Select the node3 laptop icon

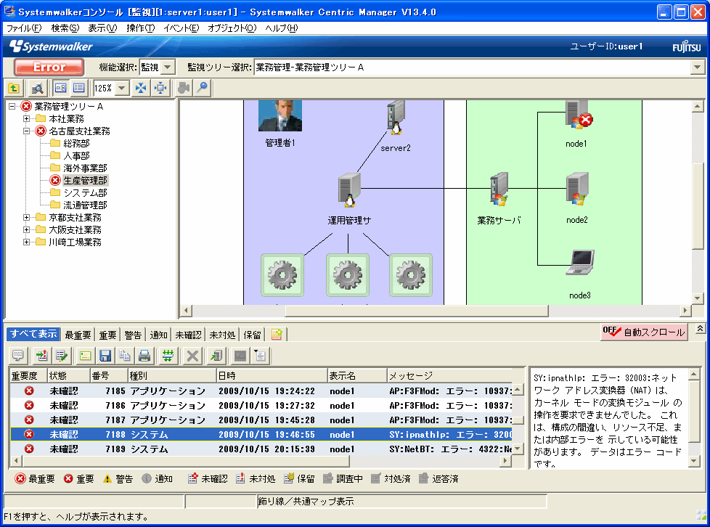pyautogui.click(x=581, y=263)
